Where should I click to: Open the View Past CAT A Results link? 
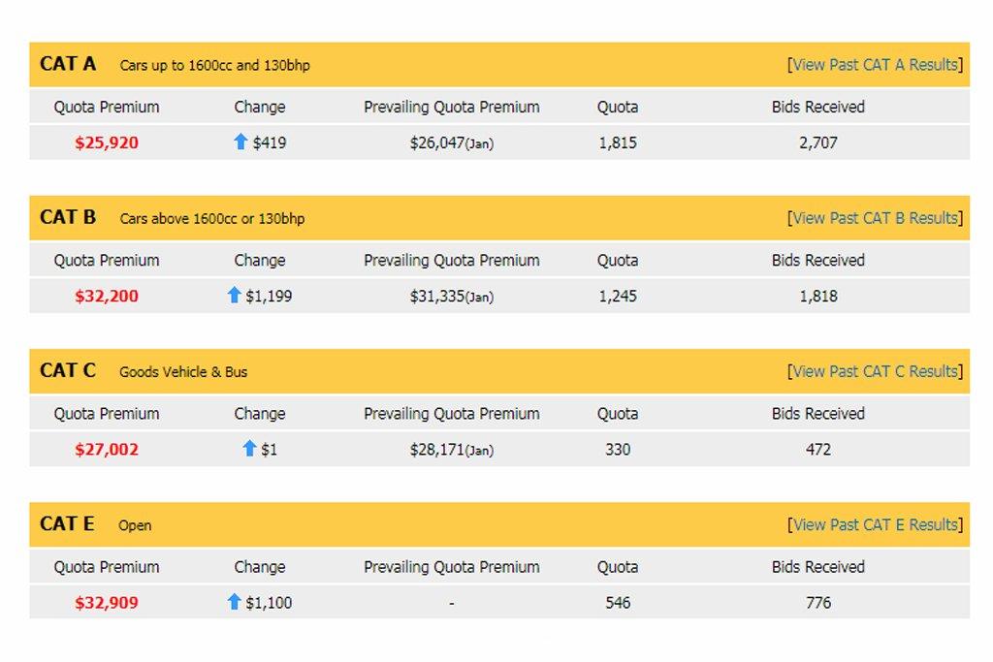[875, 65]
